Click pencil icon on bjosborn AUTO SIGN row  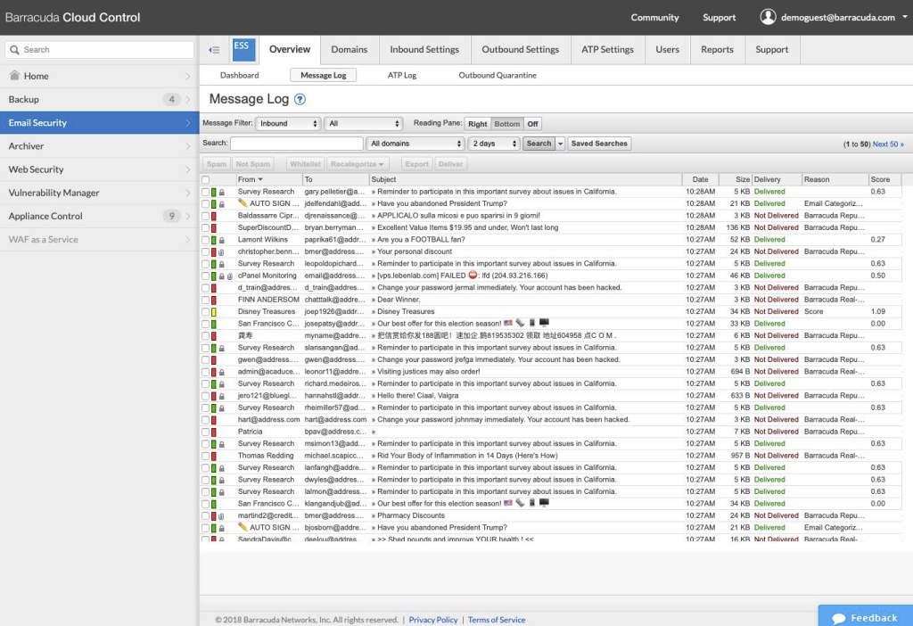point(243,527)
